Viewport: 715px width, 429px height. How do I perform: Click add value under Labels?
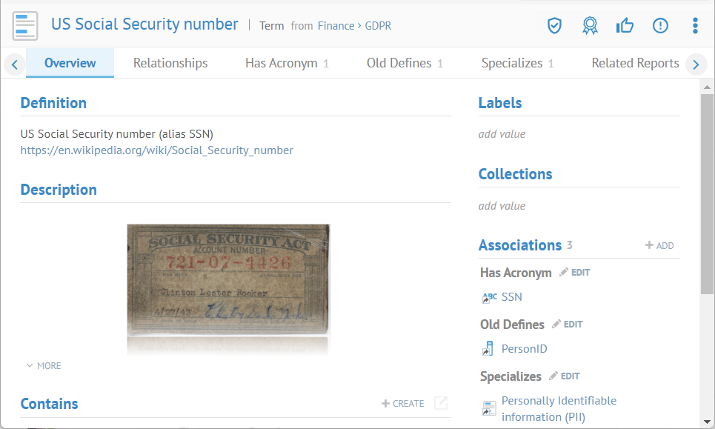[502, 134]
